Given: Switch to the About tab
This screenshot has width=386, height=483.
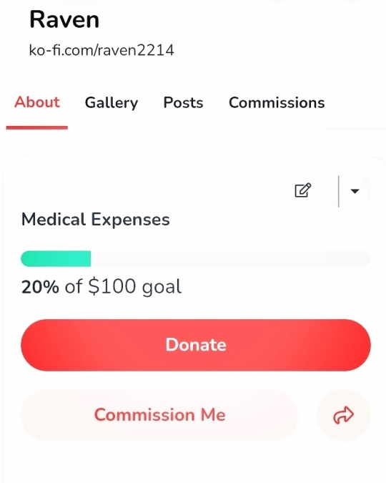Looking at the screenshot, I should point(37,102).
